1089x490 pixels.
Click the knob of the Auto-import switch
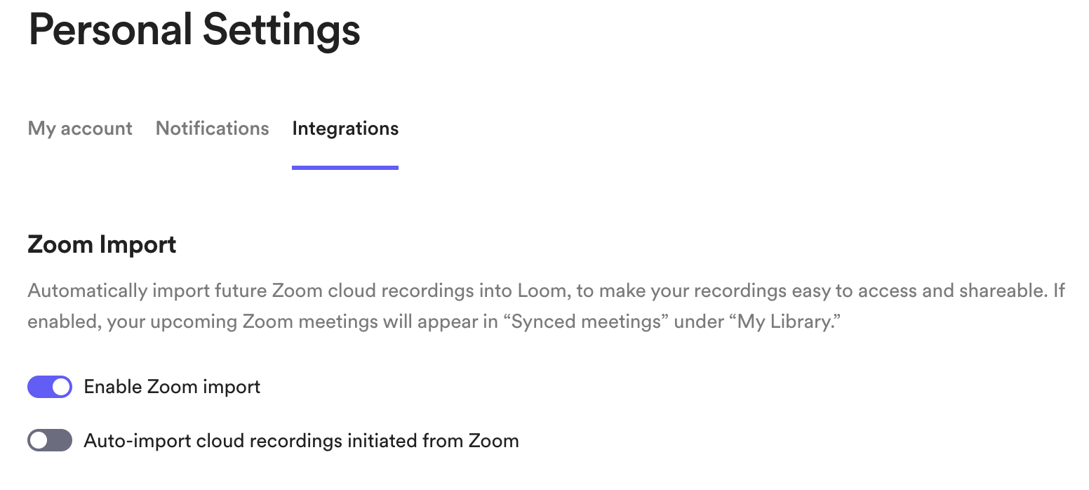pos(39,441)
